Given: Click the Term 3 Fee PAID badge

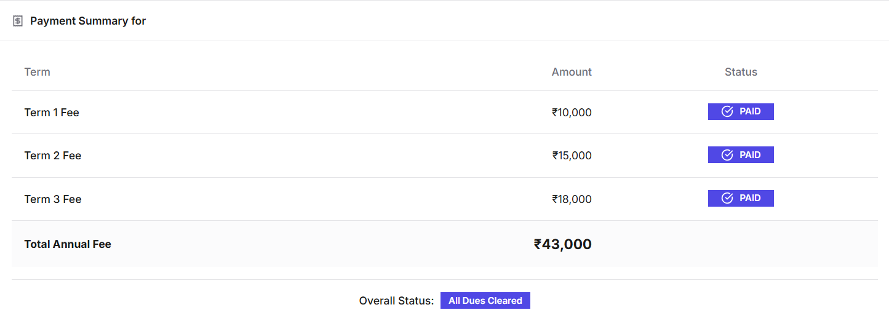Looking at the screenshot, I should click(x=741, y=198).
